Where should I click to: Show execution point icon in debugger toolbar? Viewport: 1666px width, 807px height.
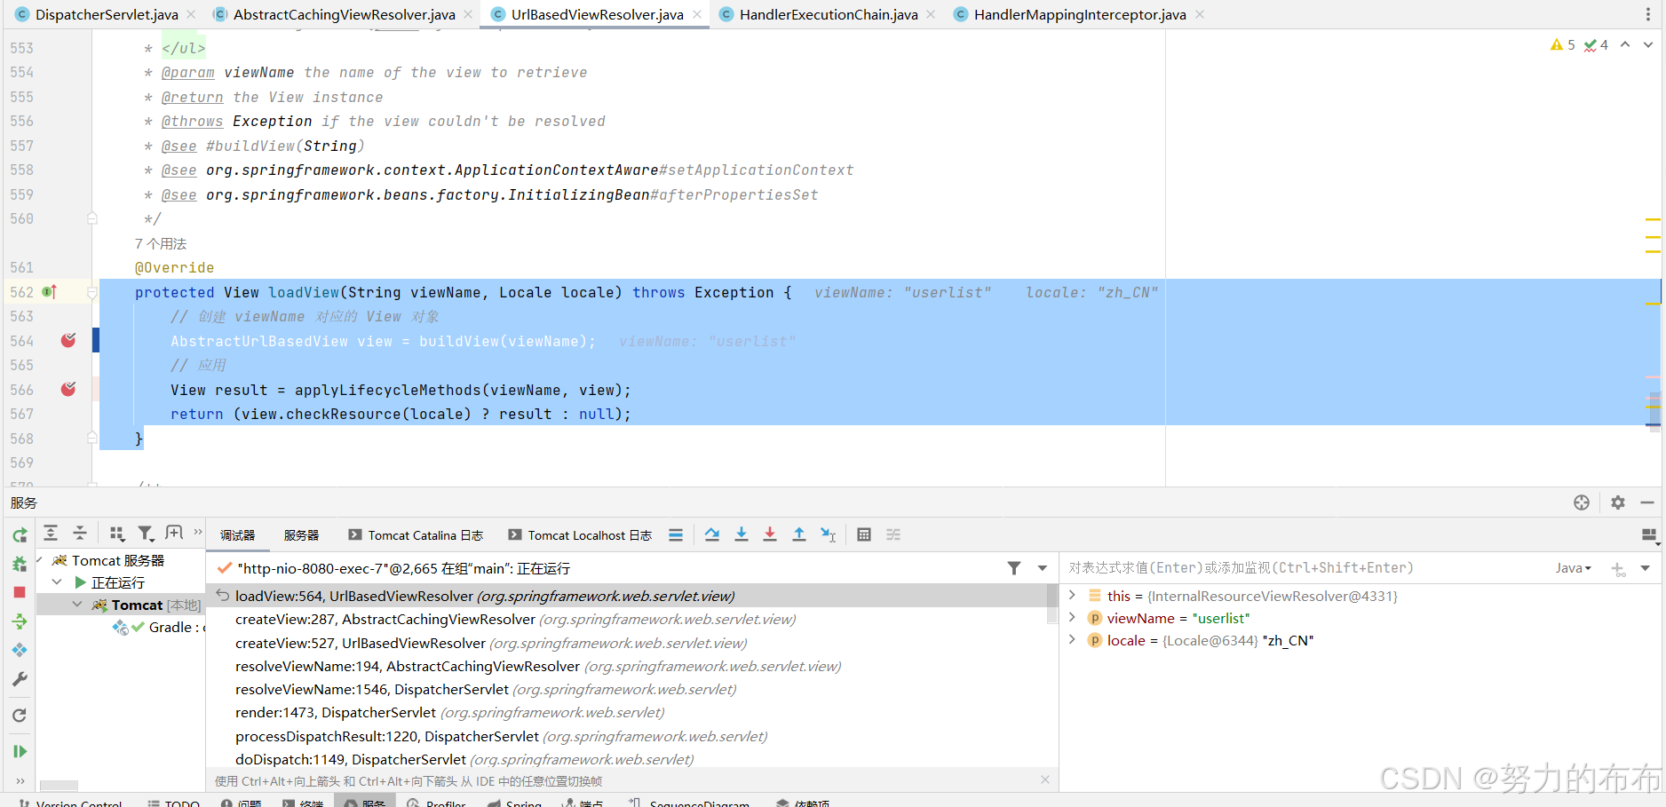tap(676, 534)
